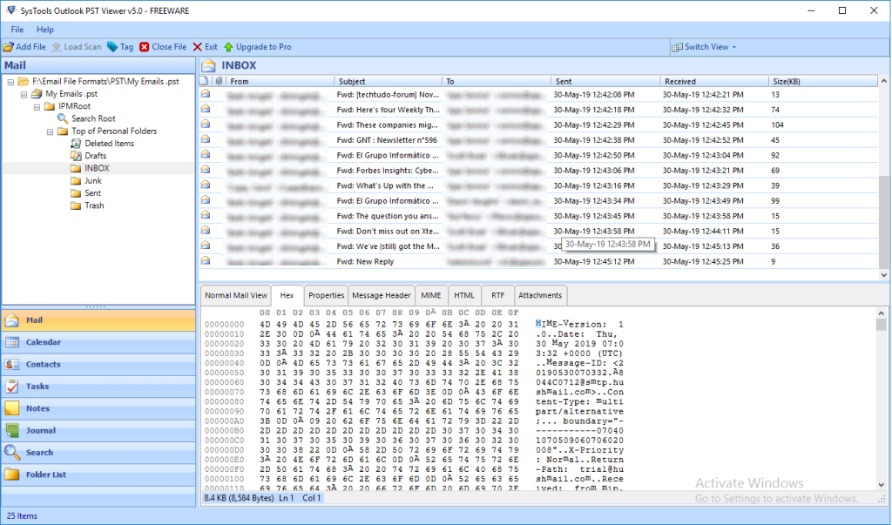892x525 pixels.
Task: Switch to Attachments tab
Action: pyautogui.click(x=540, y=296)
